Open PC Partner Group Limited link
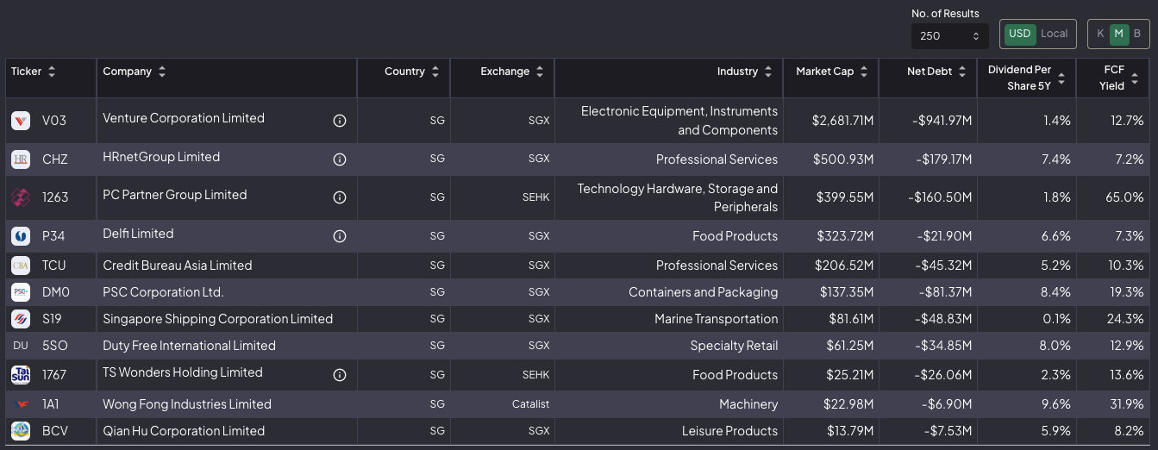 [175, 195]
